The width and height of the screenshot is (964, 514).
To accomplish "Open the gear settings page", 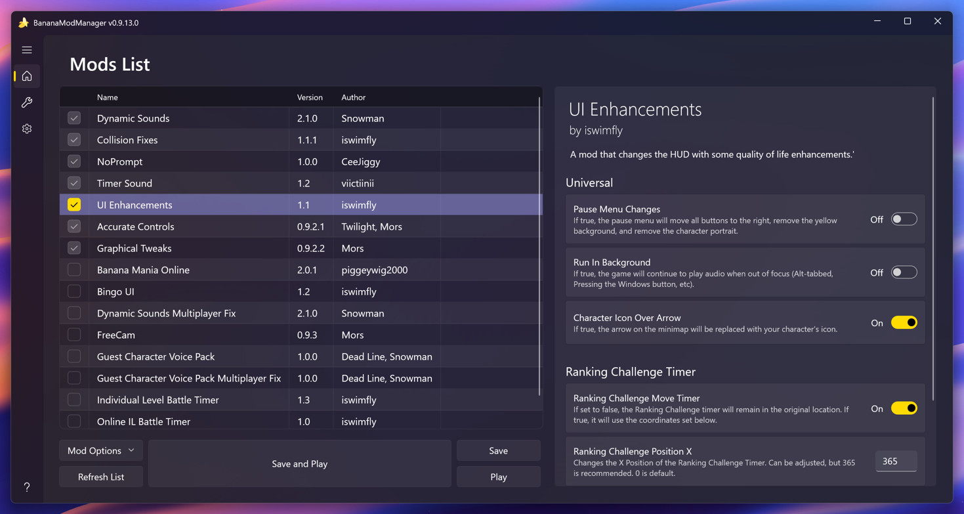I will pos(27,129).
